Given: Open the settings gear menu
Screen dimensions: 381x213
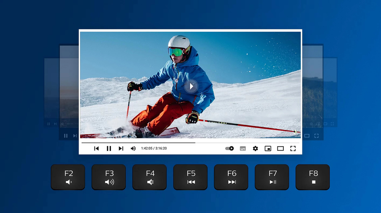Looking at the screenshot, I should 255,149.
